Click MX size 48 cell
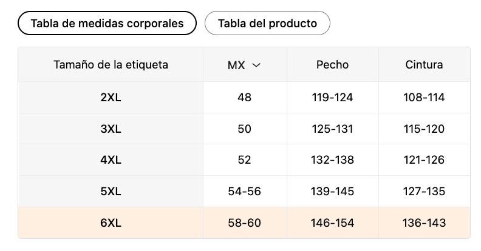This screenshot has height=251, width=481. click(245, 98)
